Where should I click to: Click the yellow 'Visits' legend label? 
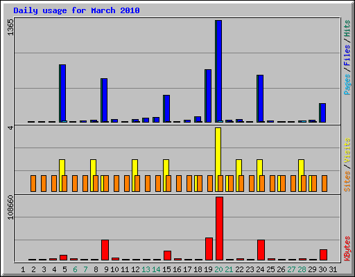point(347,150)
